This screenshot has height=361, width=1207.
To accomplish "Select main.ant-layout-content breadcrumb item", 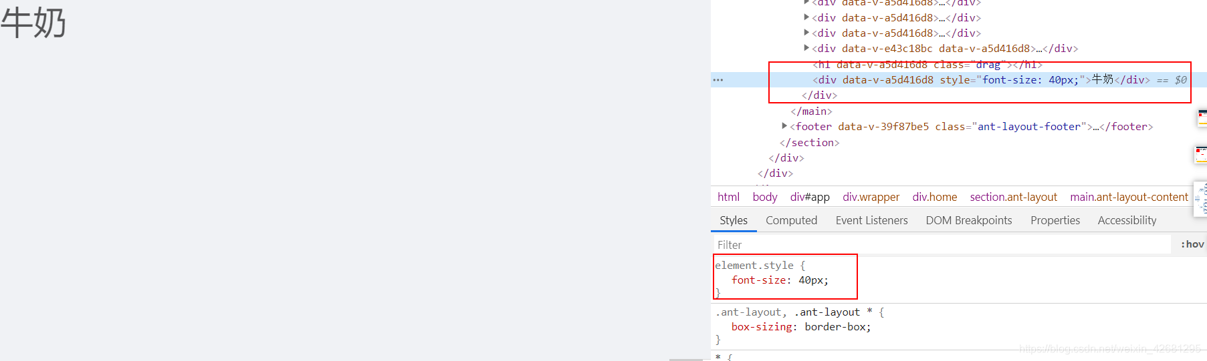I will click(x=1129, y=197).
